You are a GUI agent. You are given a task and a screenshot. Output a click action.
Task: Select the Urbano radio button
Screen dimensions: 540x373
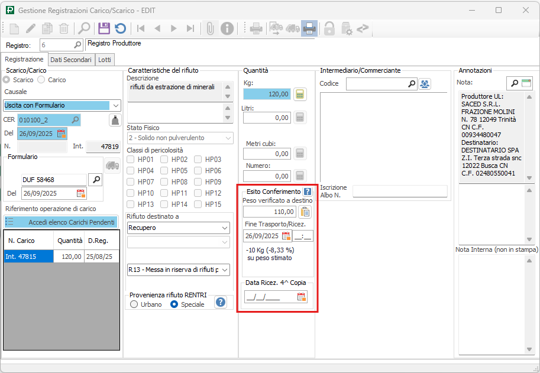pyautogui.click(x=134, y=304)
